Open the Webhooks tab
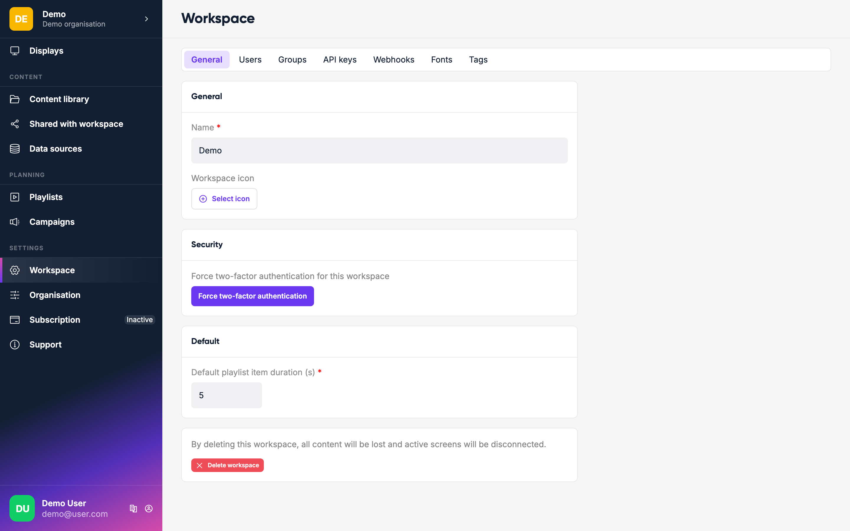This screenshot has height=531, width=850. pos(393,59)
